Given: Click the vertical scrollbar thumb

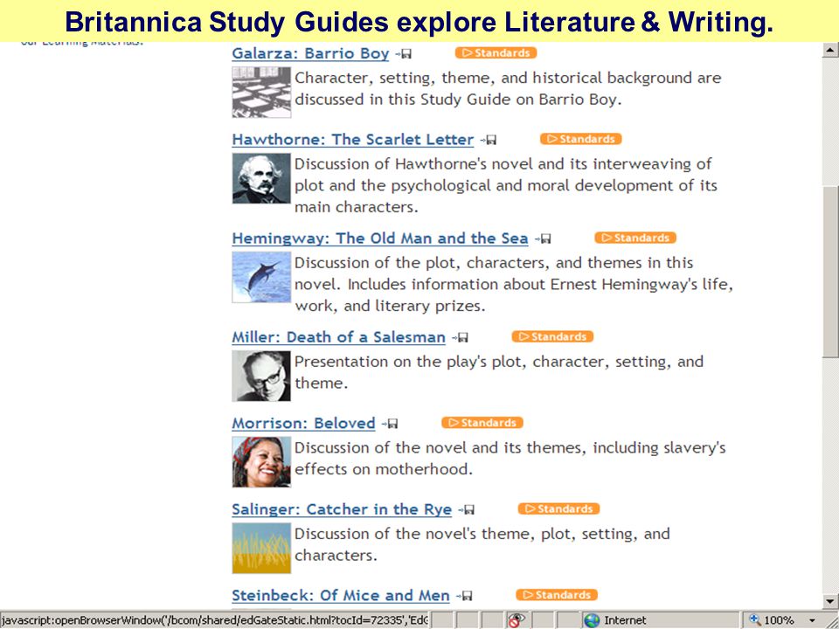Looking at the screenshot, I should pyautogui.click(x=830, y=271).
